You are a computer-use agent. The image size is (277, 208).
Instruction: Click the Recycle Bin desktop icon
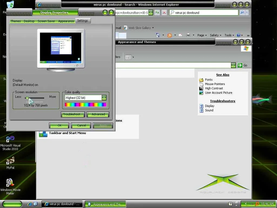10,5
